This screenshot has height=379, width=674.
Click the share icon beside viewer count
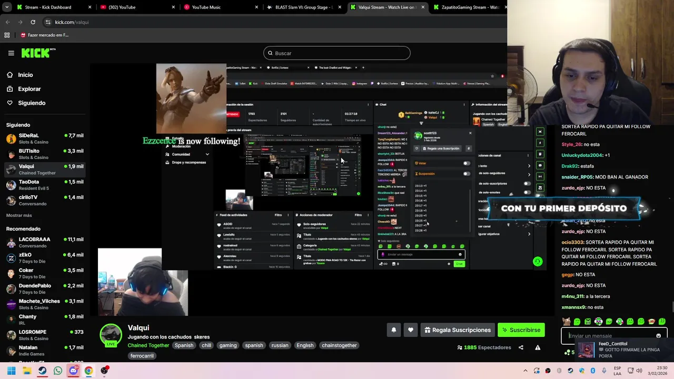[x=521, y=347]
